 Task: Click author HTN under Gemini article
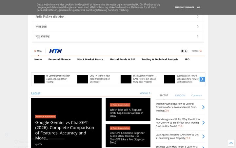pos(40,144)
